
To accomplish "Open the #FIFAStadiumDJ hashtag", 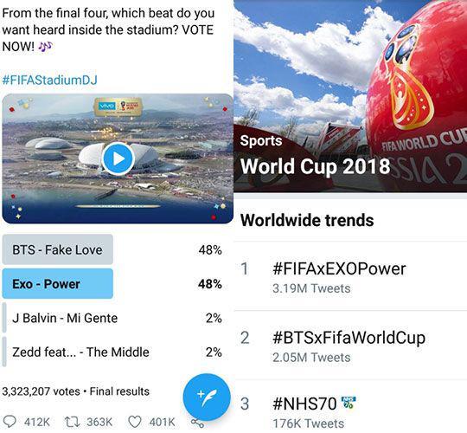I will pos(50,80).
